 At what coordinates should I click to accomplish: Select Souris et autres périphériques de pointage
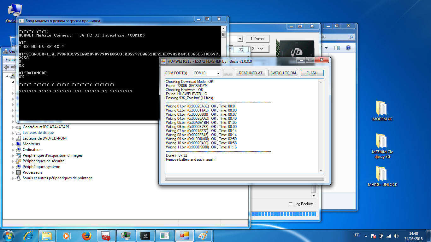pyautogui.click(x=57, y=178)
